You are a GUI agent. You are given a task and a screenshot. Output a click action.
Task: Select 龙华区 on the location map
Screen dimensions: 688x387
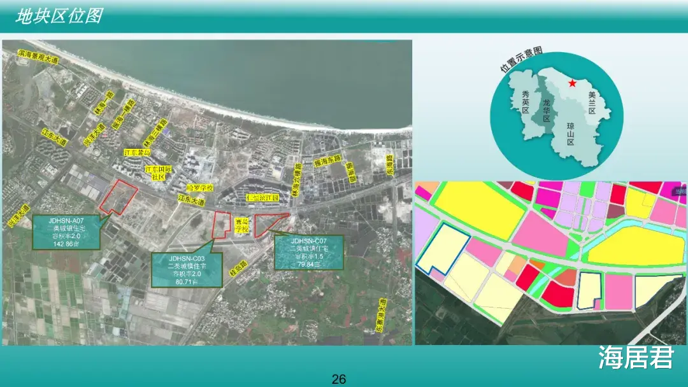tap(547, 110)
